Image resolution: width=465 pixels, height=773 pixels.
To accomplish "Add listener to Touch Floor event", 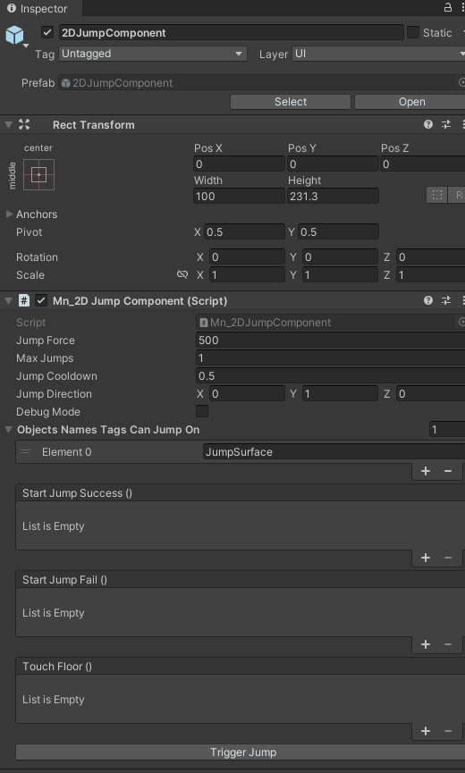I will click(425, 732).
